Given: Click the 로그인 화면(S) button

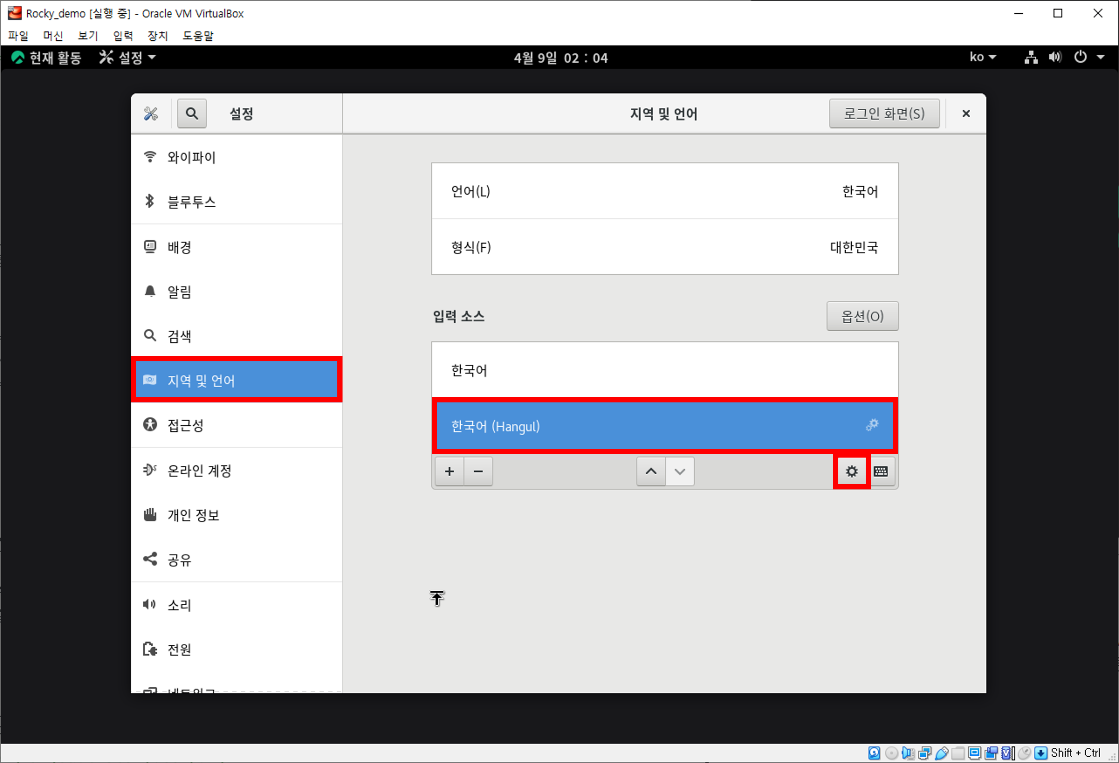Looking at the screenshot, I should [883, 114].
